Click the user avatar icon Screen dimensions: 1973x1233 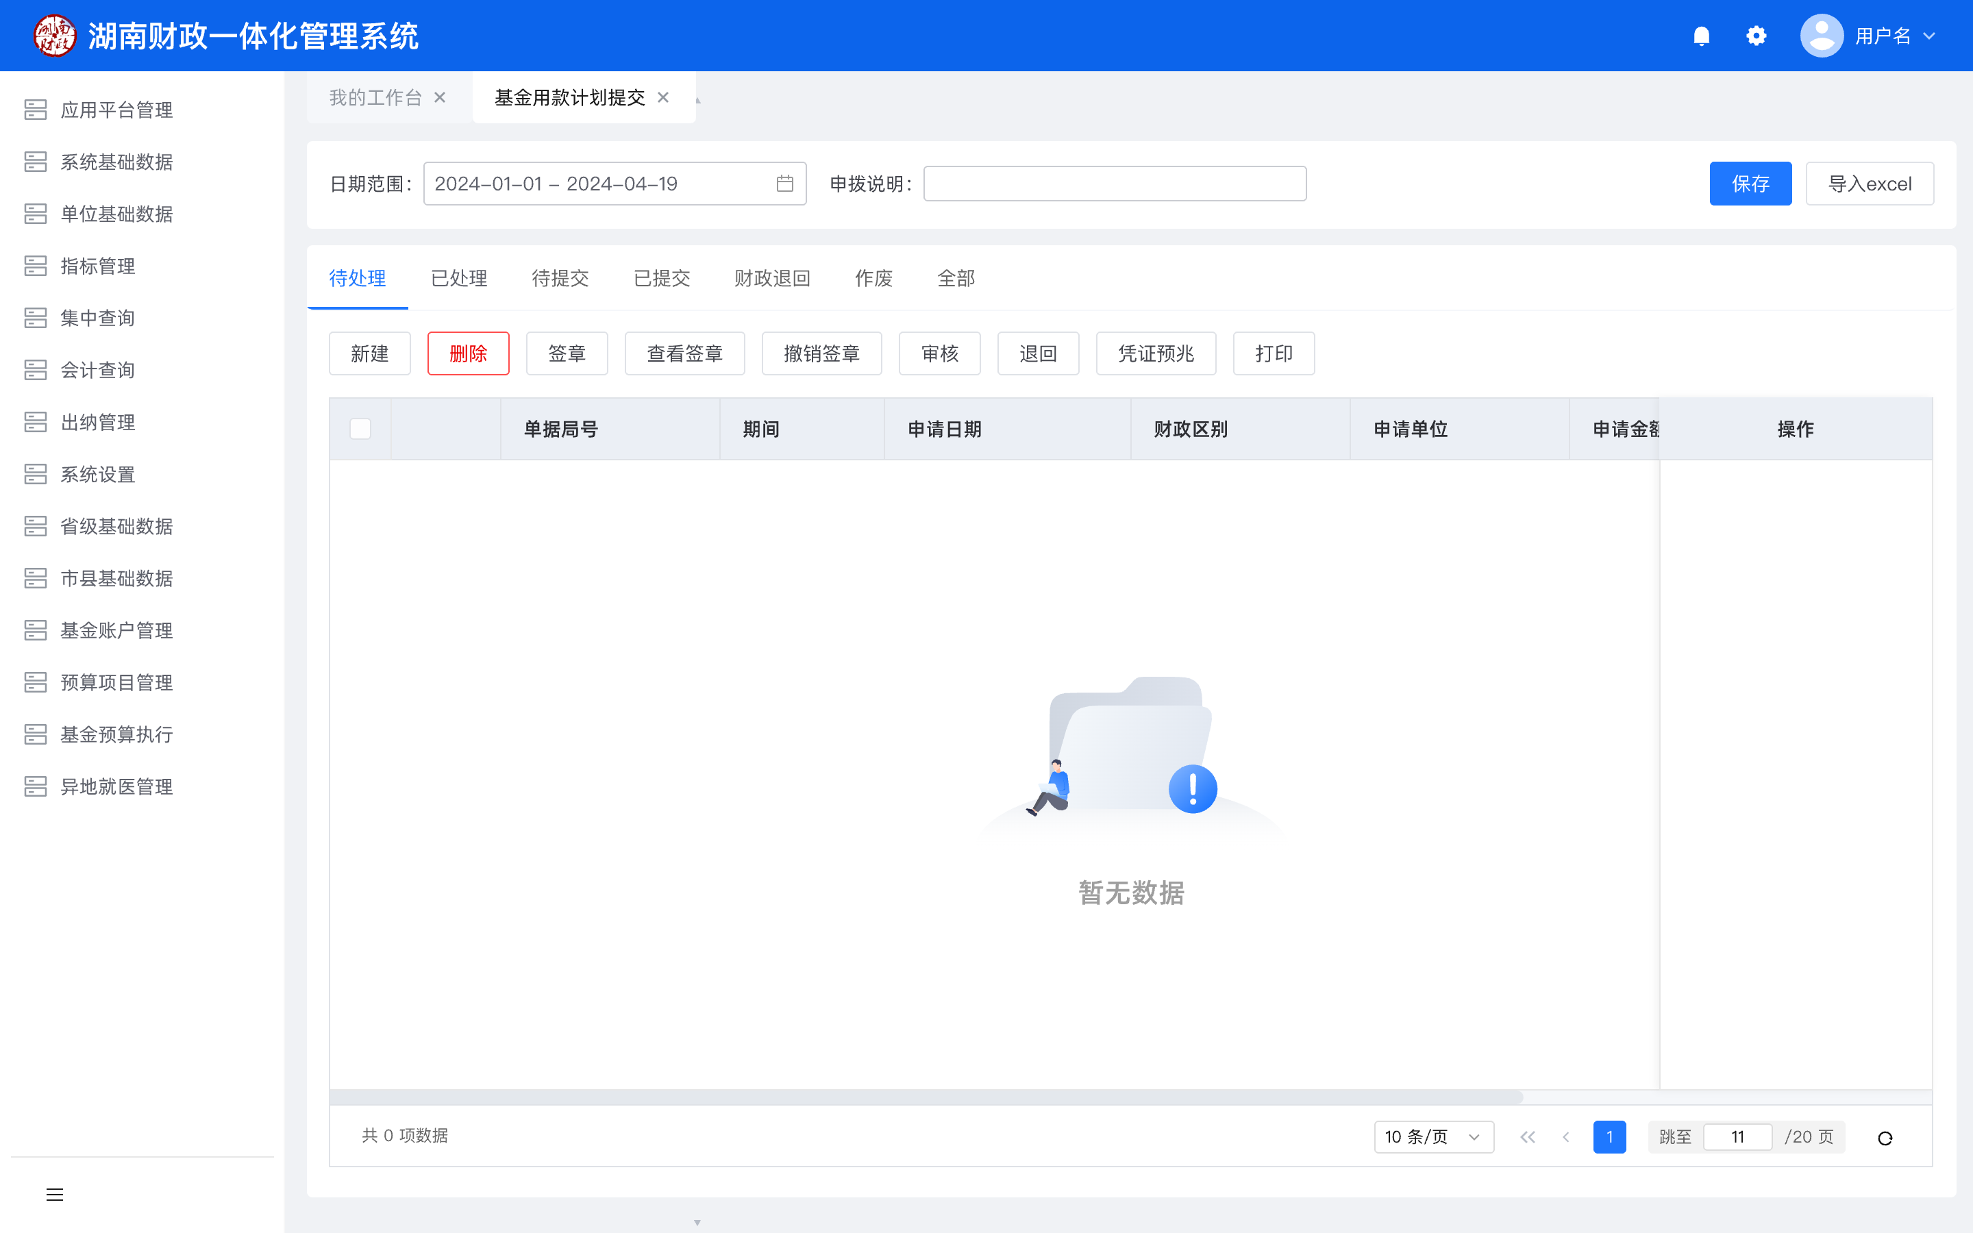1822,36
